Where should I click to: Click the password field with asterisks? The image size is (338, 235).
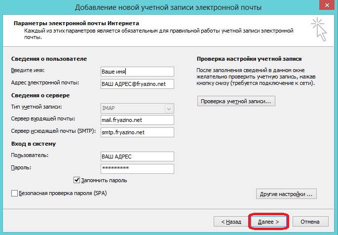tap(137, 169)
